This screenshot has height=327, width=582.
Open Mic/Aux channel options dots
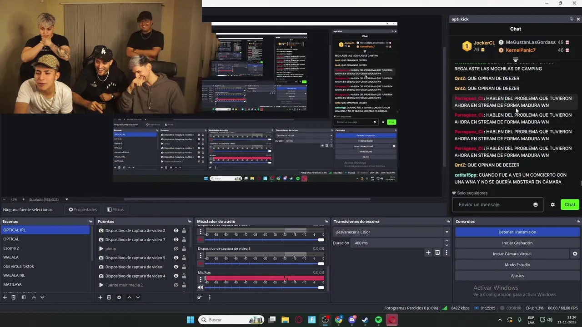click(x=201, y=279)
